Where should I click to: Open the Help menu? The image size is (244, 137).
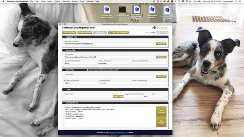click(x=98, y=2)
